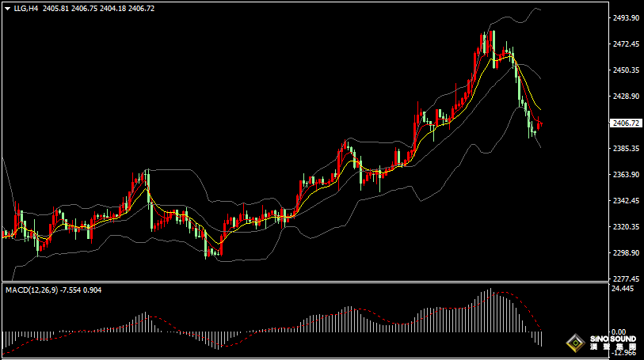Click the latest candle at right edge
This screenshot has width=644, height=360.
[x=540, y=124]
